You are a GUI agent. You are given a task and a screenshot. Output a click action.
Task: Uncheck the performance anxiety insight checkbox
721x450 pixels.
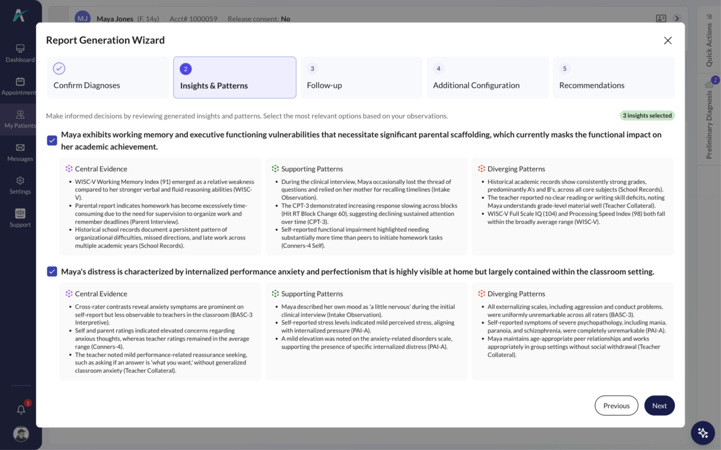click(52, 271)
